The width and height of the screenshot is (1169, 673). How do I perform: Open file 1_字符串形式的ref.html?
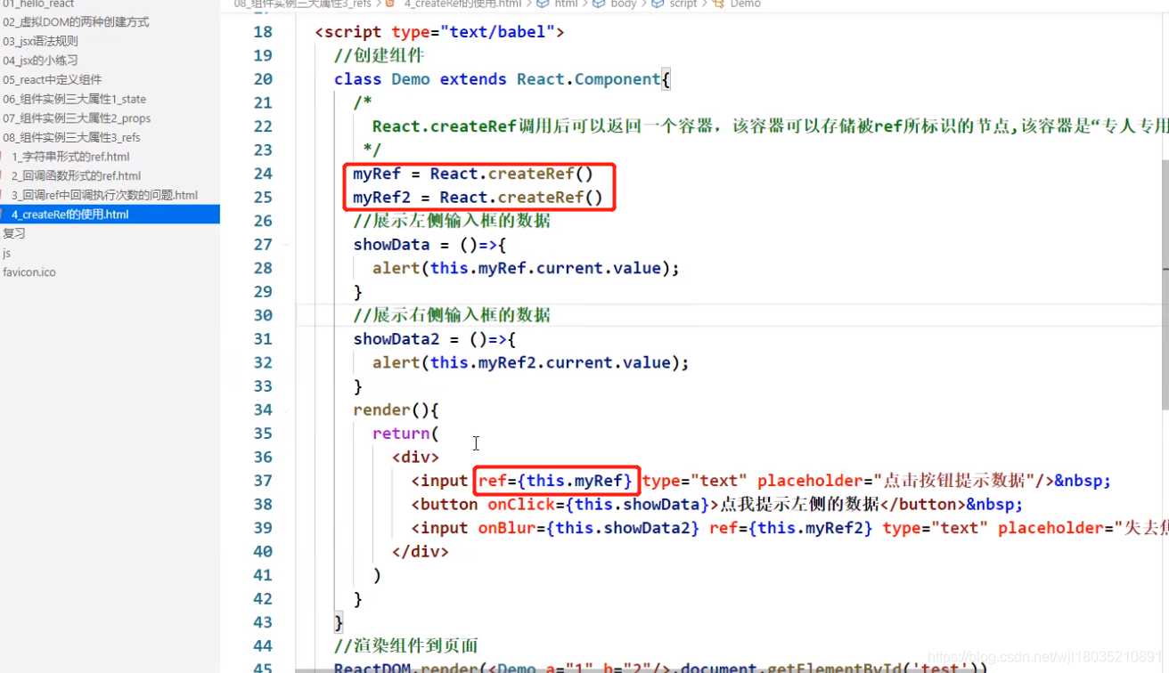(70, 157)
